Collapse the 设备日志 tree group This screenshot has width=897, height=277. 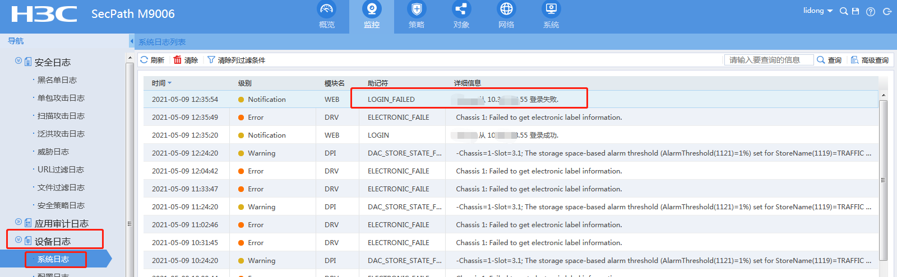(x=19, y=240)
